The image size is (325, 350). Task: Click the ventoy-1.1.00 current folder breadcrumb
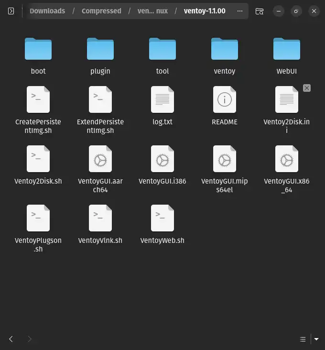click(205, 11)
